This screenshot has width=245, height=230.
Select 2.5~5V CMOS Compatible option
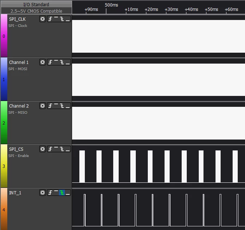(x=36, y=11)
